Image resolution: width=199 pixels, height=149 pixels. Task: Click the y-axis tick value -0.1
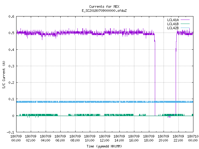click(10, 132)
